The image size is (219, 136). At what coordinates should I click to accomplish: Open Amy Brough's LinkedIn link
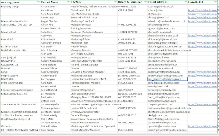click(203, 17)
